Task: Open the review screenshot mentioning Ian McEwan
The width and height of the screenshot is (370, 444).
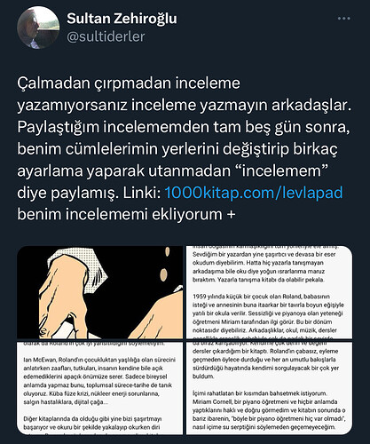Action: click(100, 388)
